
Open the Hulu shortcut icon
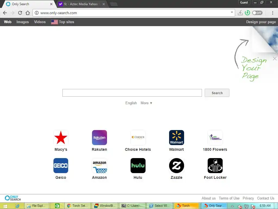click(x=138, y=166)
